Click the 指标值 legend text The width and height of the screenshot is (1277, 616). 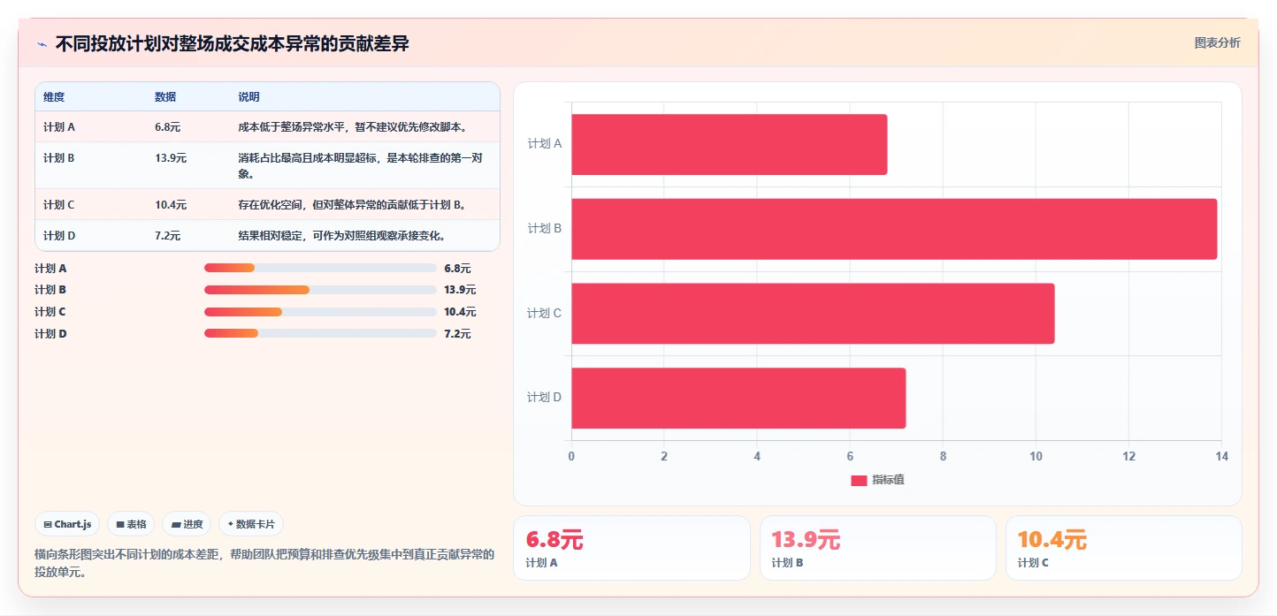point(888,480)
